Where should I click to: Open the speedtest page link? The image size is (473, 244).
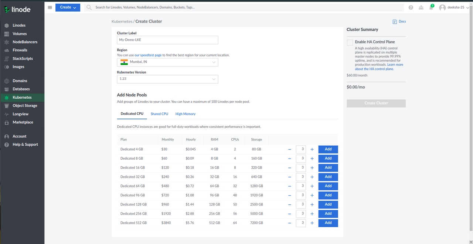pyautogui.click(x=148, y=55)
